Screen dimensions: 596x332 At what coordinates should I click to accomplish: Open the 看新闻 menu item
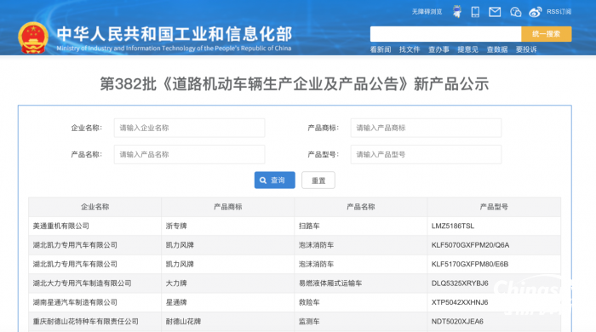click(381, 49)
